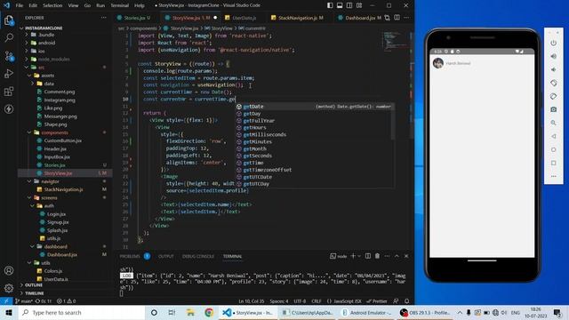
Task: Open Explorer panel more actions ellipsis
Action: [x=104, y=18]
